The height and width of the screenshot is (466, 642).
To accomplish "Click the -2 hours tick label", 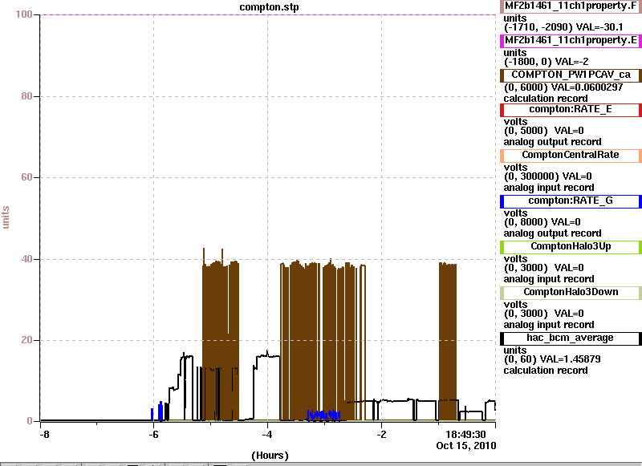I will point(380,435).
